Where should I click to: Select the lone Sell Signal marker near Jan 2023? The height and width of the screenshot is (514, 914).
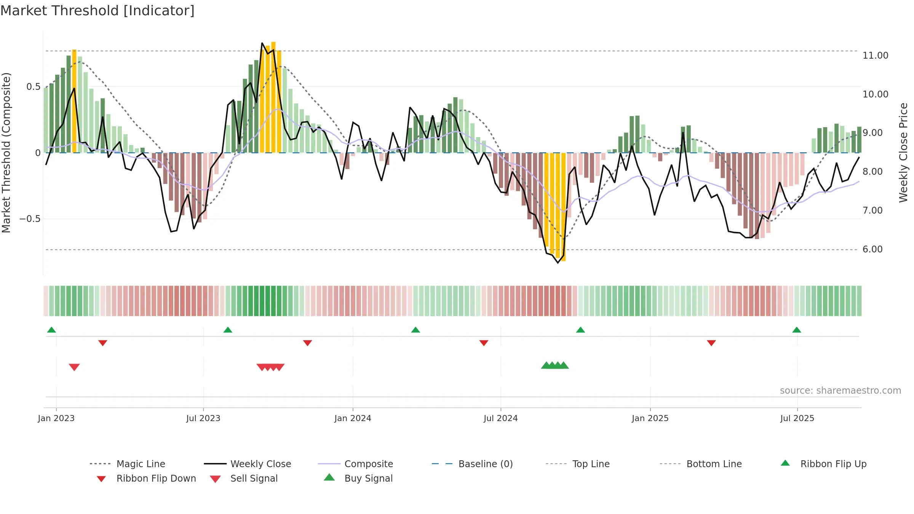(x=74, y=367)
